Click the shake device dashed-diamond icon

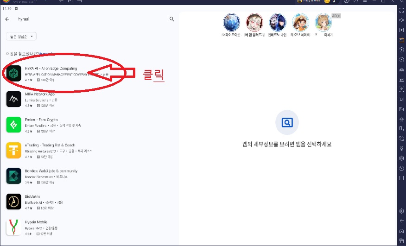coord(402,139)
